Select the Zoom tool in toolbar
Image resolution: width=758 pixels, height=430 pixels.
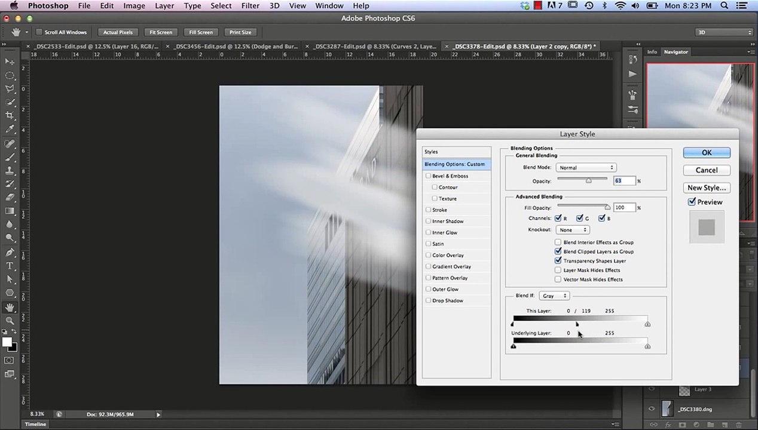pos(10,321)
